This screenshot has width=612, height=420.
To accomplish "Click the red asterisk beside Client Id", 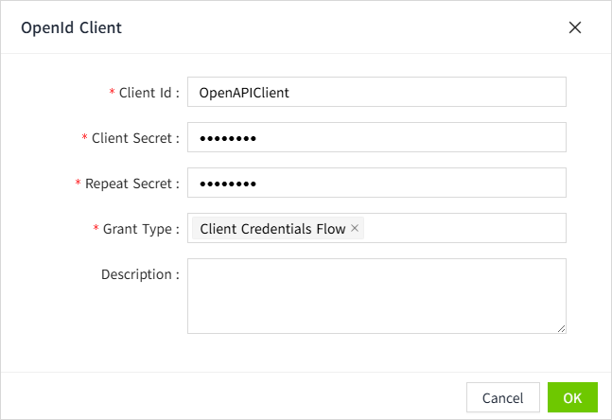I will click(114, 93).
